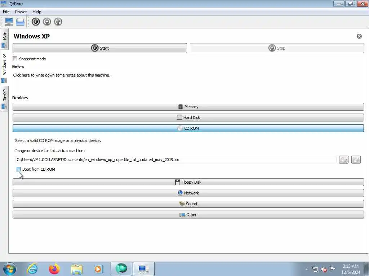Enable Snapshot mode checkbox
The image size is (369, 276).
(x=15, y=59)
